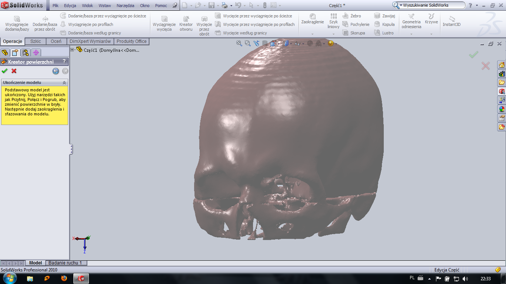Open Narzędzia menu
The image size is (506, 284).
point(126,6)
